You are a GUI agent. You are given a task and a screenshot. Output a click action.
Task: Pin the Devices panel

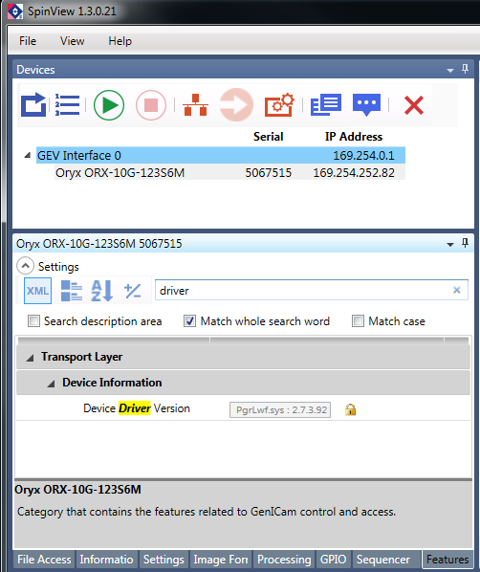click(x=465, y=69)
